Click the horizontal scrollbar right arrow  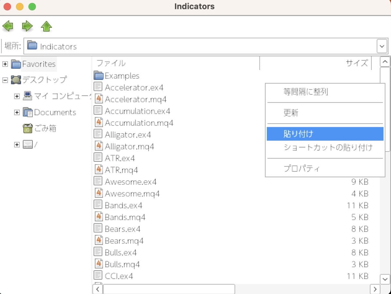(374, 289)
